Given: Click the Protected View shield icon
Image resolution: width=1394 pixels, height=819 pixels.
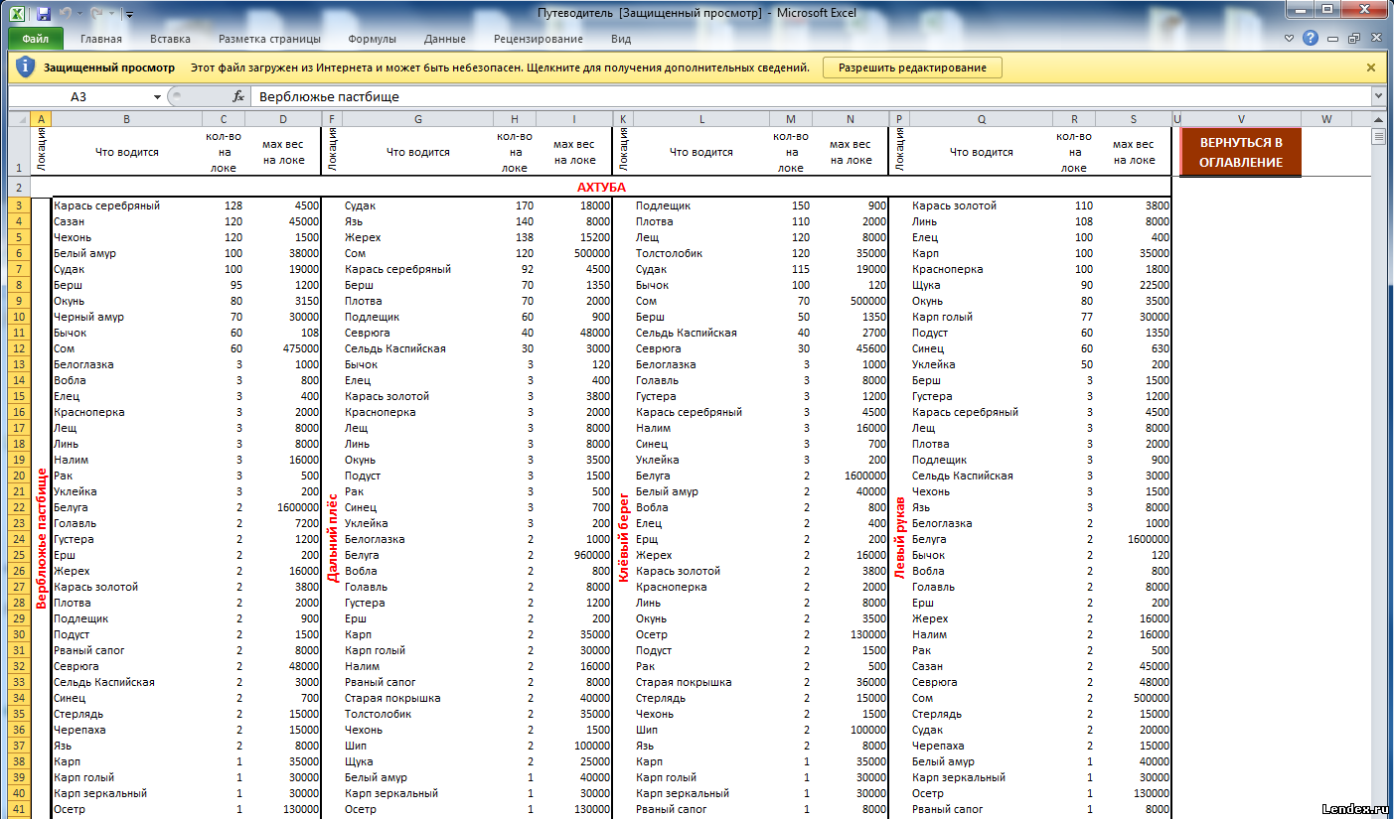Looking at the screenshot, I should (26, 68).
